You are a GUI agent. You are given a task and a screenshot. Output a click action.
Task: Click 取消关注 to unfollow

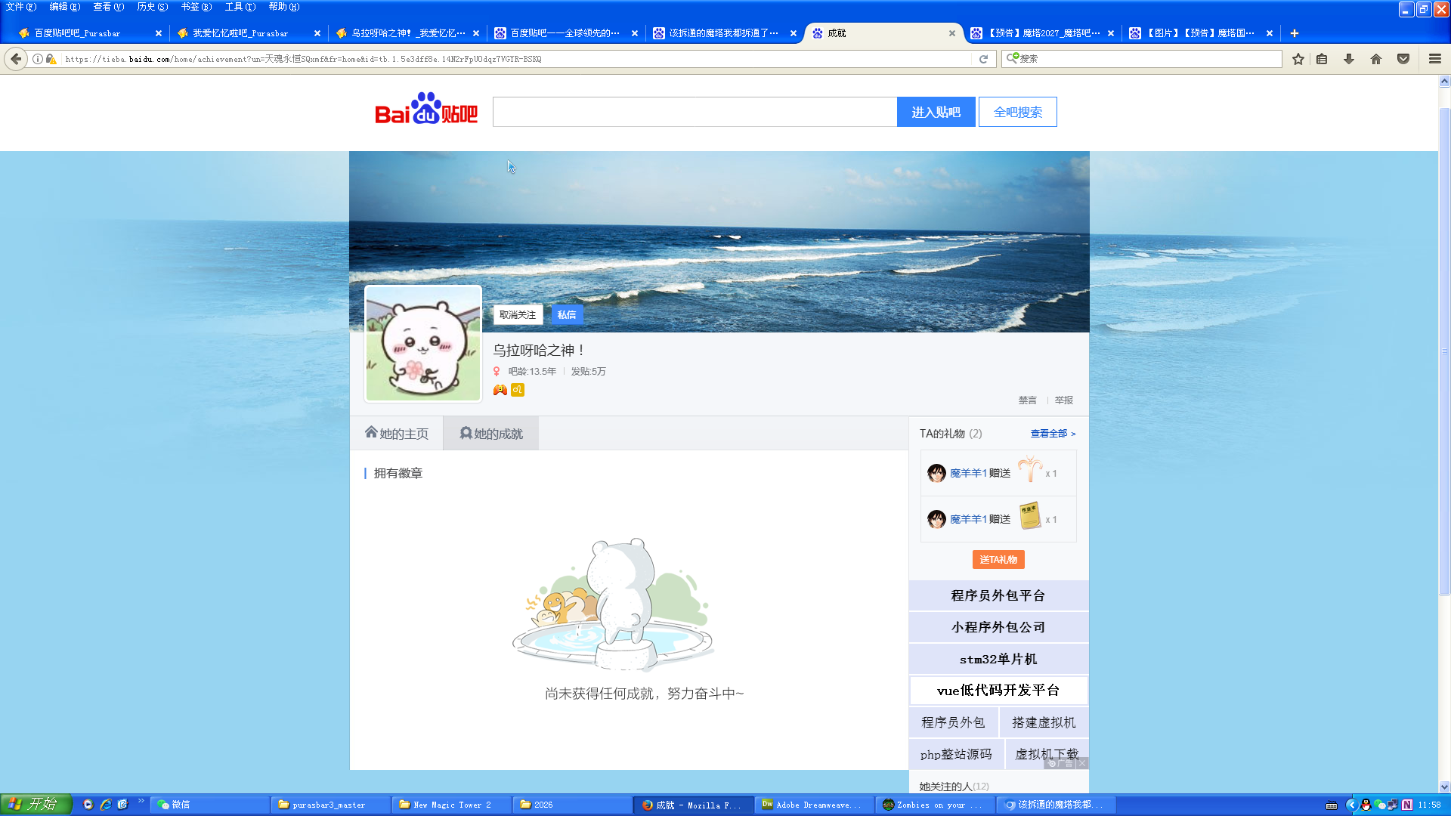click(518, 315)
